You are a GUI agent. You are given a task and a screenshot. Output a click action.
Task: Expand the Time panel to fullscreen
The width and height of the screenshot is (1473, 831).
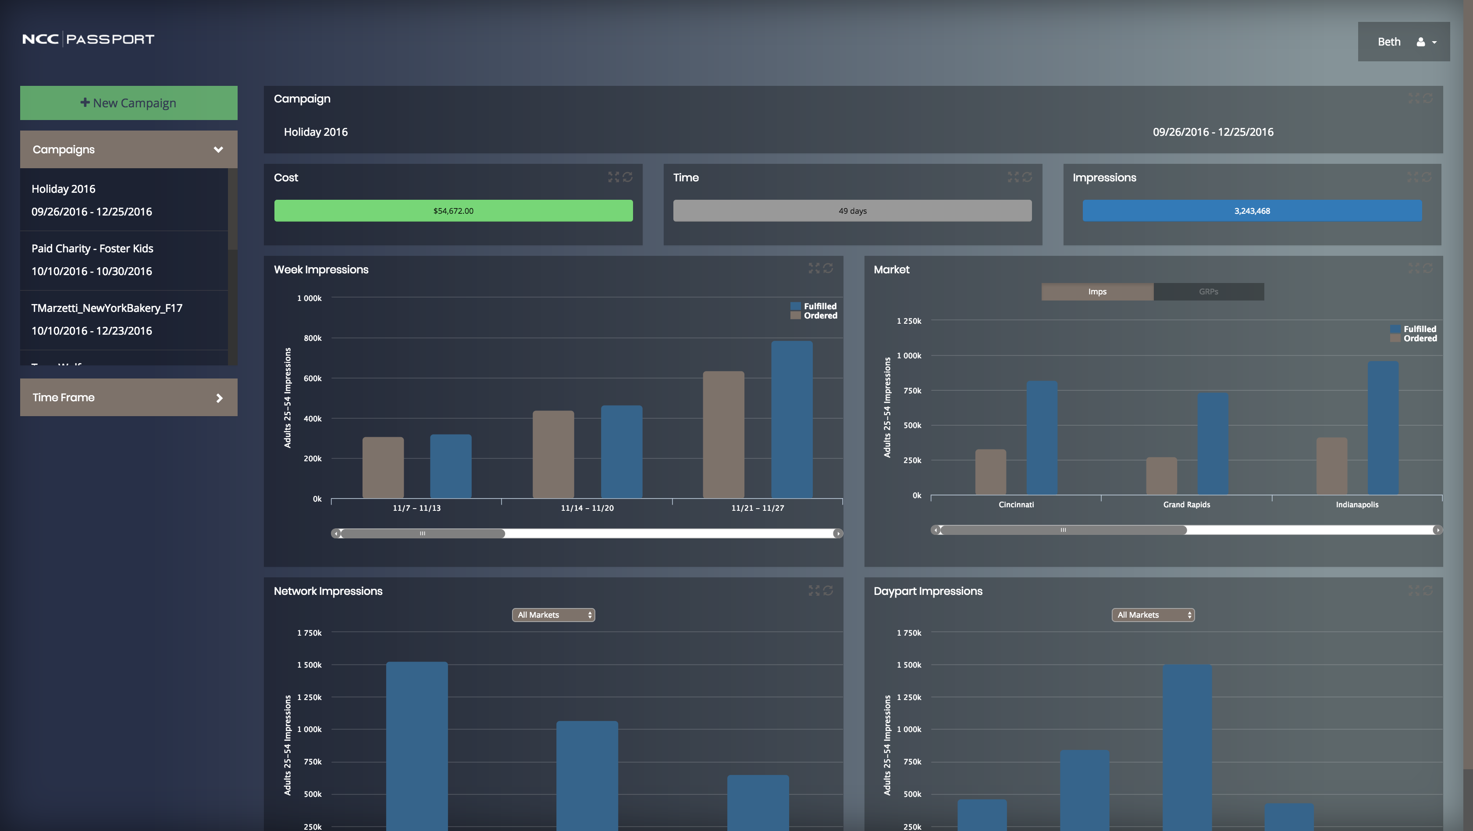click(1013, 177)
